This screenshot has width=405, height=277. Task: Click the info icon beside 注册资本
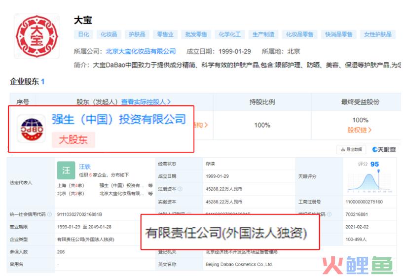coord(180,189)
